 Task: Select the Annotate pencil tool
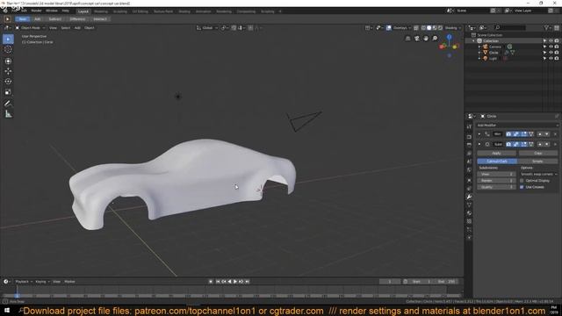pyautogui.click(x=8, y=104)
